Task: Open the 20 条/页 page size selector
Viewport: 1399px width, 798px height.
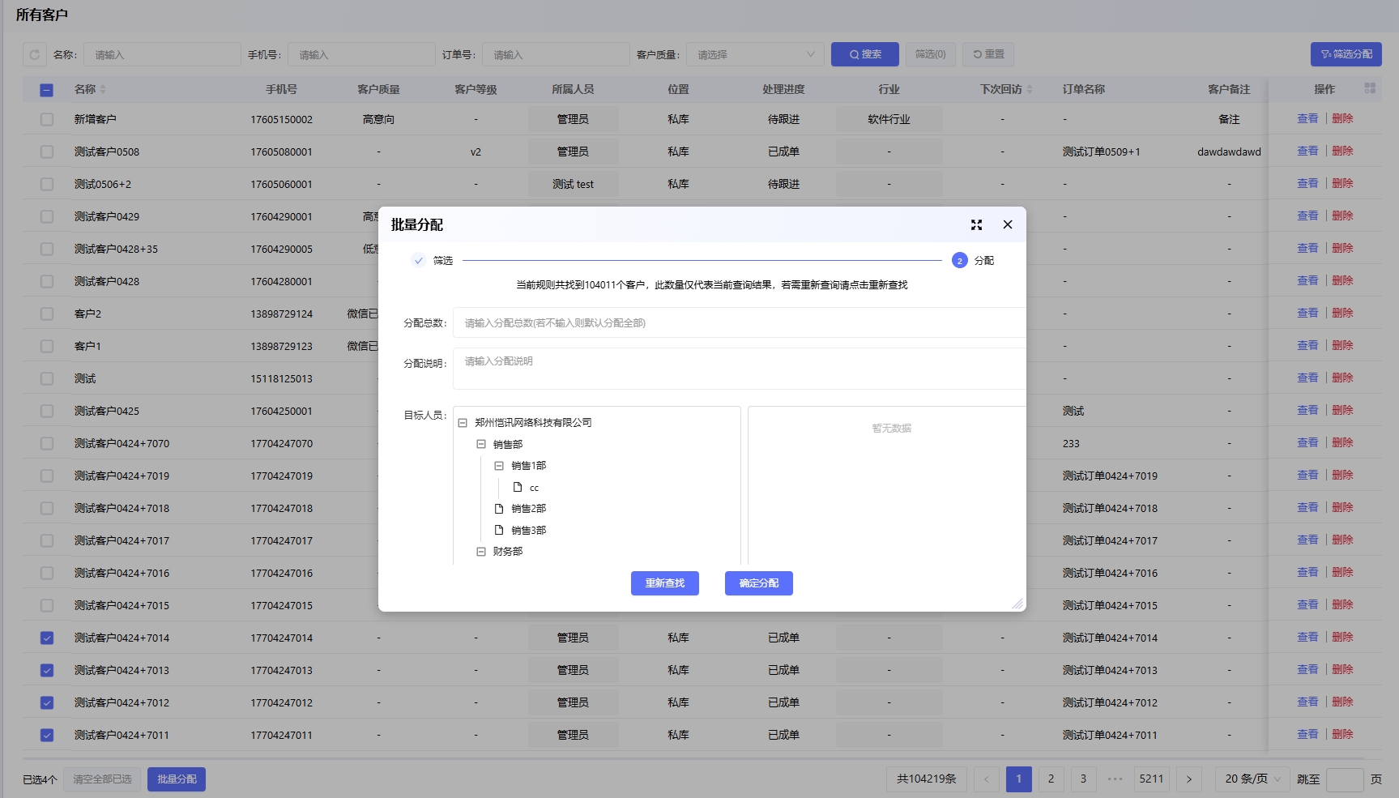Action: (1252, 779)
